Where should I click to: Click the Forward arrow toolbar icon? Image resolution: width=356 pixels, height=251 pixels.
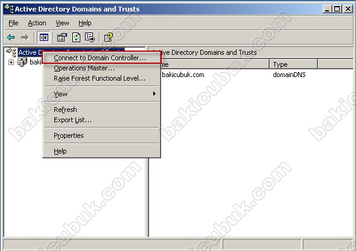(25, 37)
